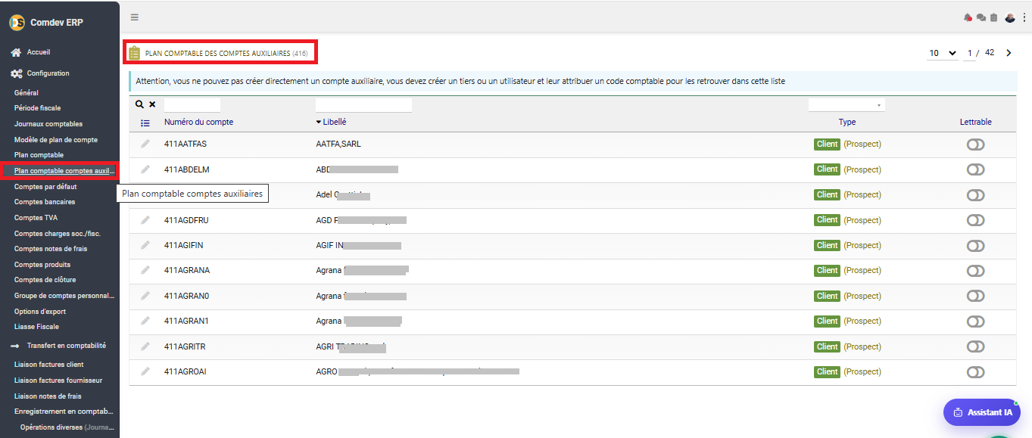Open the hamburger menu in top bar
Screen dimensions: 1032x438
pos(135,17)
